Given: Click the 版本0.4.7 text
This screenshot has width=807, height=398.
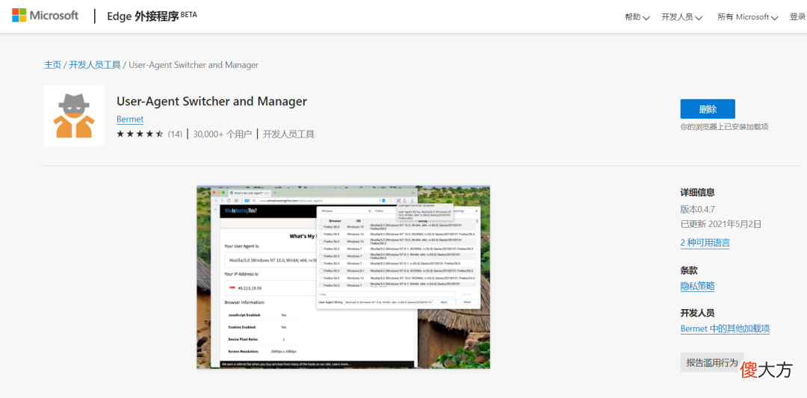Looking at the screenshot, I should 698,209.
